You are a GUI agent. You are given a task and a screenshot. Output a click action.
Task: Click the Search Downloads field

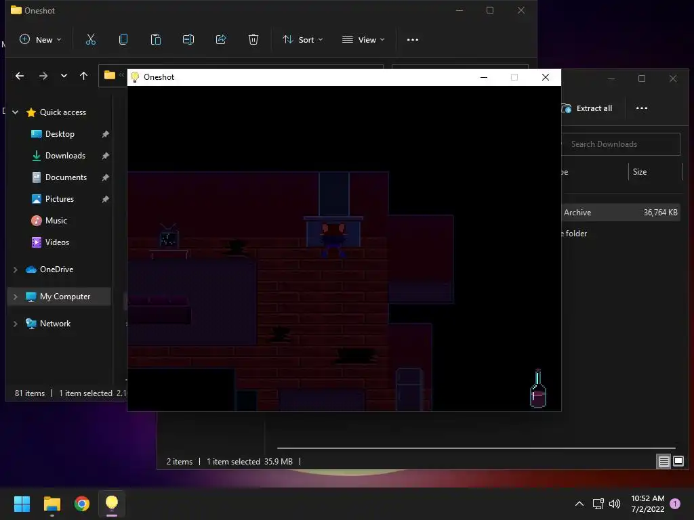coord(621,144)
